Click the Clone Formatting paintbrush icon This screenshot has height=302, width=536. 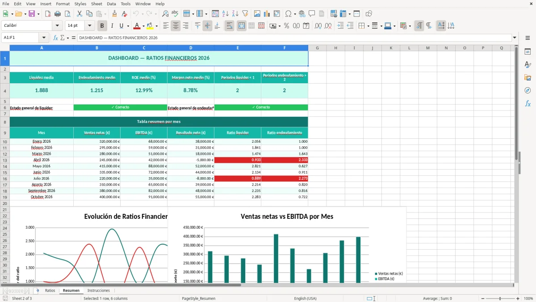pos(114,14)
